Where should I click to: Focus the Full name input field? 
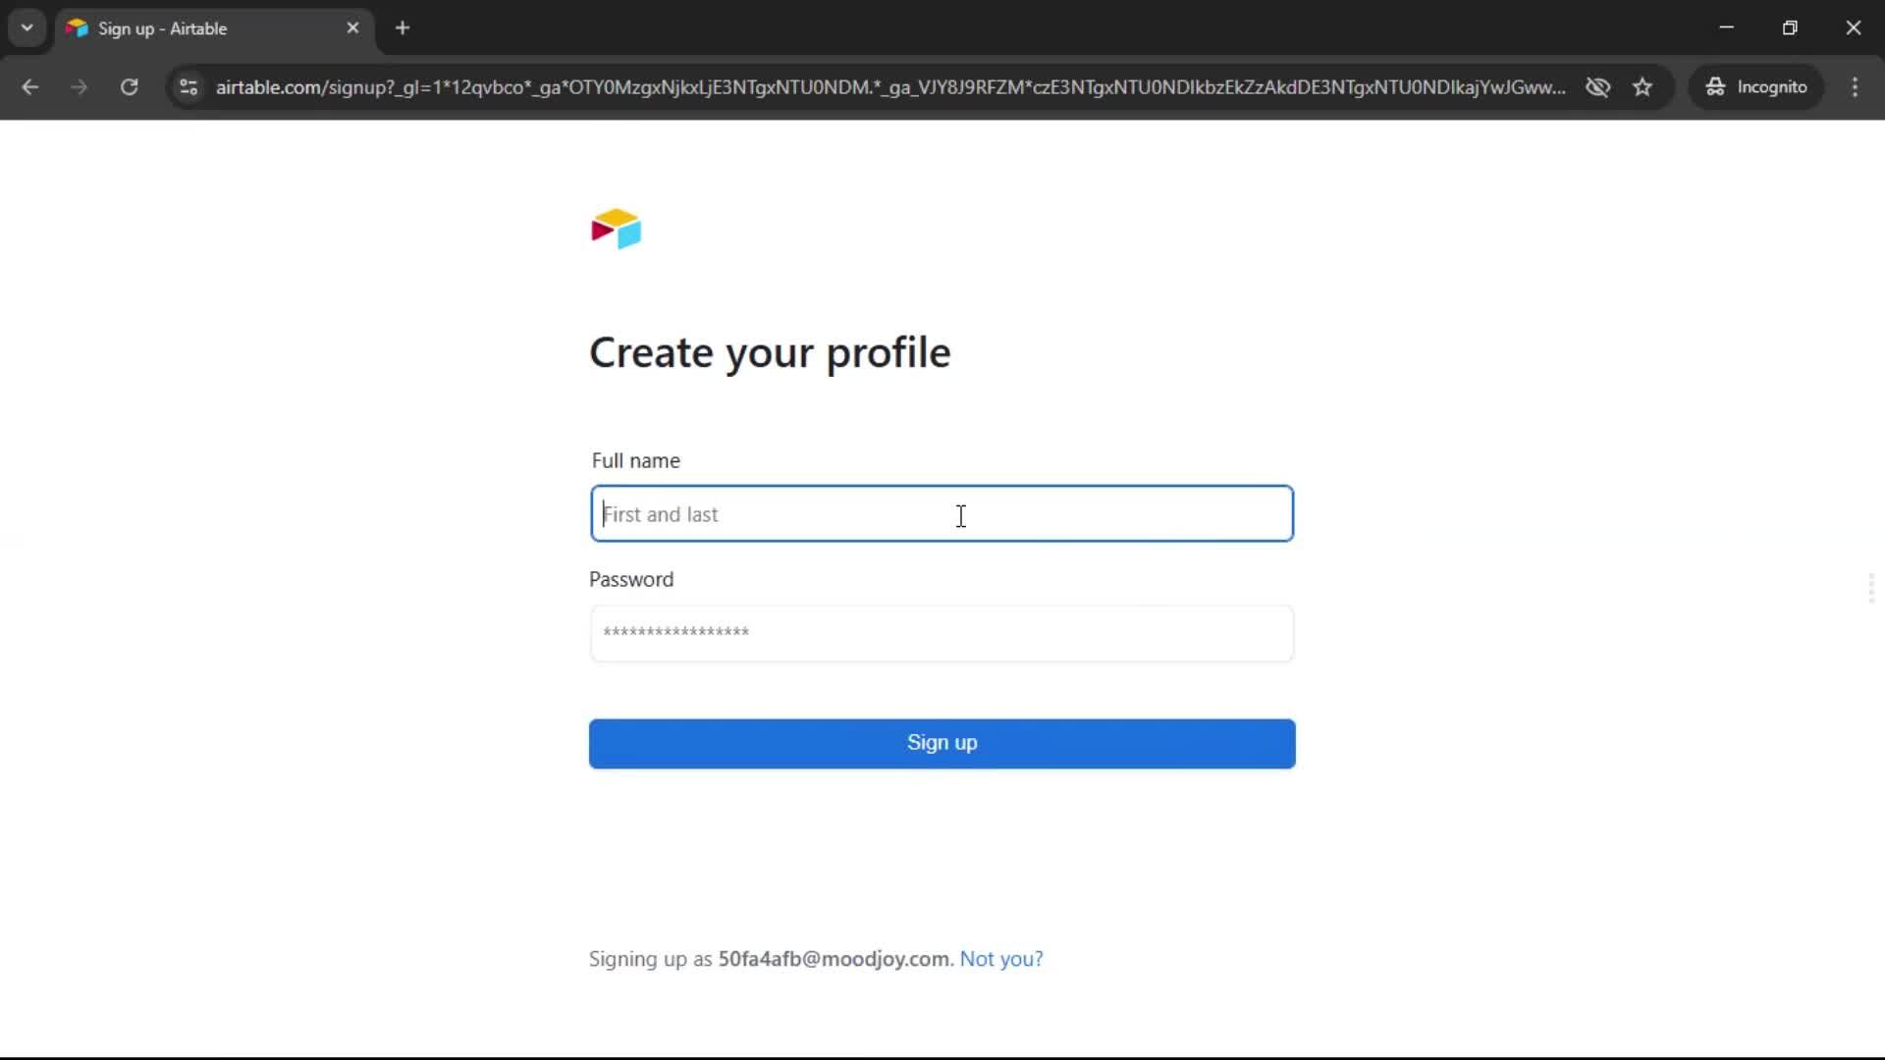click(x=942, y=513)
